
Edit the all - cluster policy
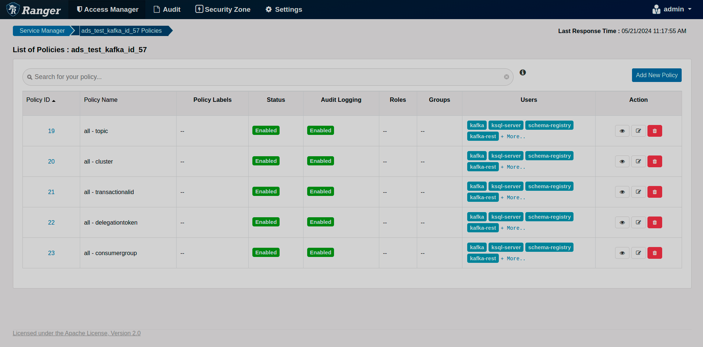[x=638, y=161]
